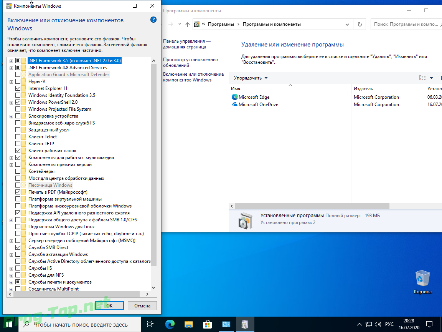Uncheck the Служба SMB Direct checkbox
This screenshot has height=332, width=442.
(18, 247)
